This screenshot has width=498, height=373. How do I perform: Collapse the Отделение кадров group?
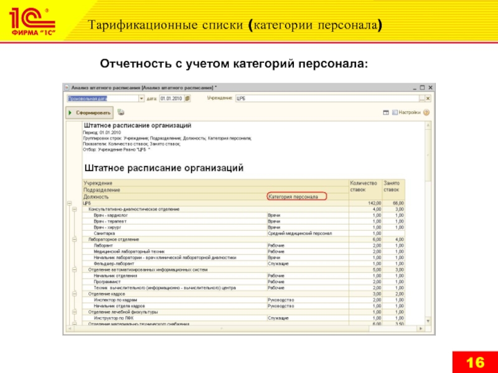point(74,294)
